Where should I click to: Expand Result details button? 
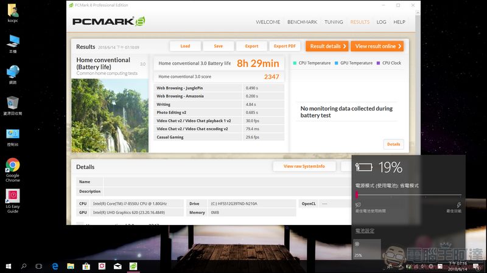point(326,46)
